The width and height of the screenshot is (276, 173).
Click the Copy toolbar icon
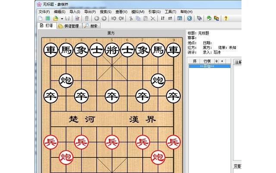(x=138, y=18)
